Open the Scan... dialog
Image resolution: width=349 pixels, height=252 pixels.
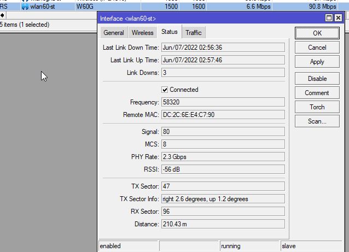317,121
